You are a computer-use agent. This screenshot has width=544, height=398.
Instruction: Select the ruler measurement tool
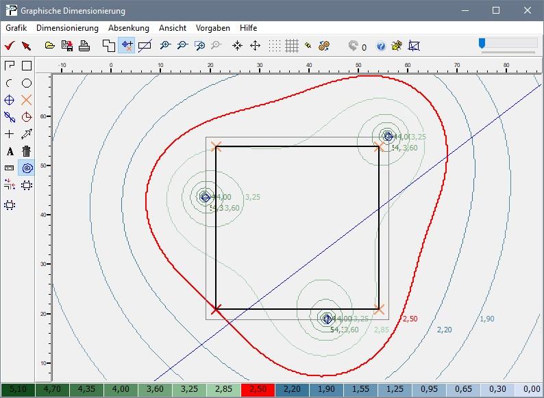click(x=10, y=168)
